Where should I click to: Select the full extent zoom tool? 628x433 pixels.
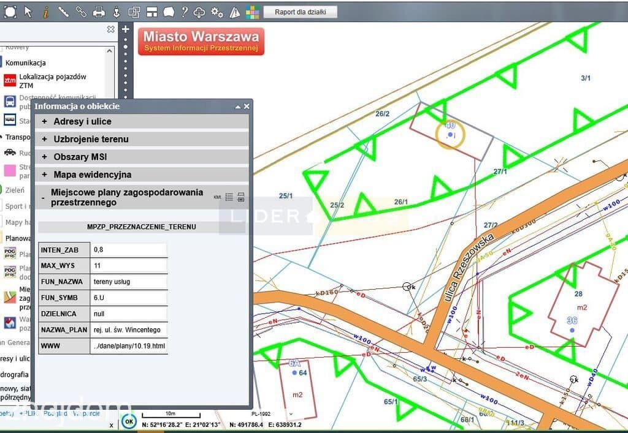(x=10, y=12)
